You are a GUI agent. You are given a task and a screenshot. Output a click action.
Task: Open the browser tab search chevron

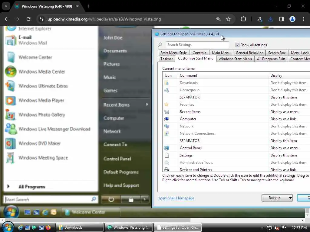[x=6, y=6]
